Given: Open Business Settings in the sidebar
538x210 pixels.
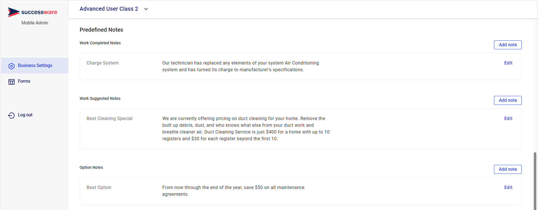Looking at the screenshot, I should click(35, 66).
